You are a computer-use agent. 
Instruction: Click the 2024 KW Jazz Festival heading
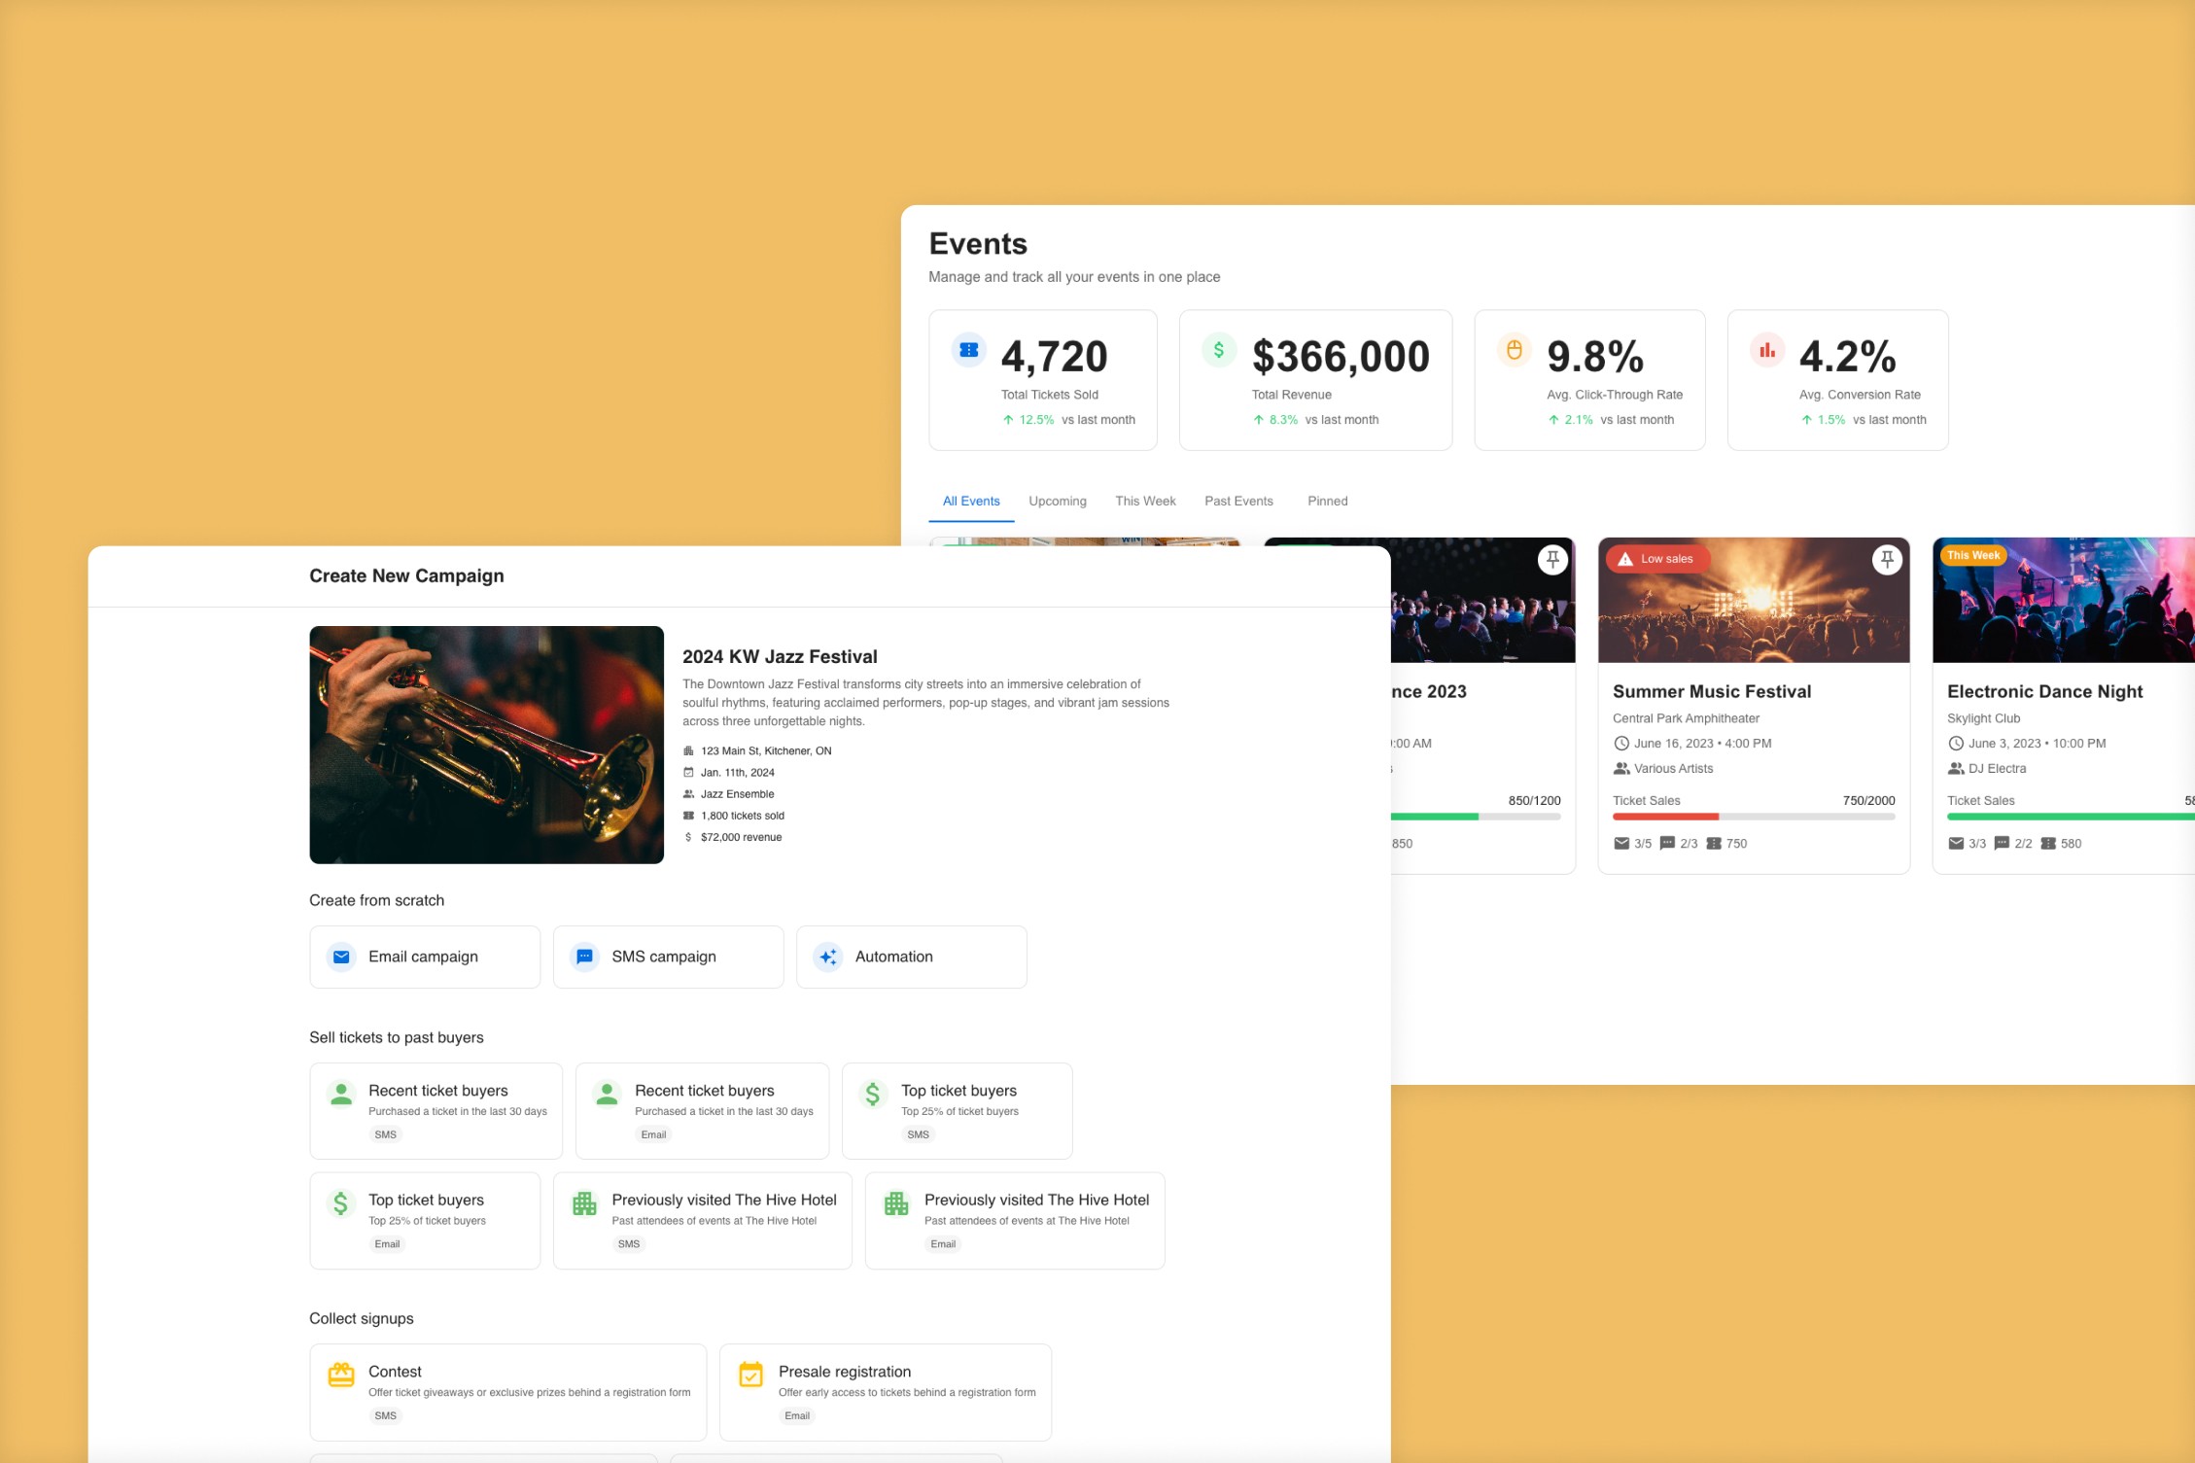(780, 657)
